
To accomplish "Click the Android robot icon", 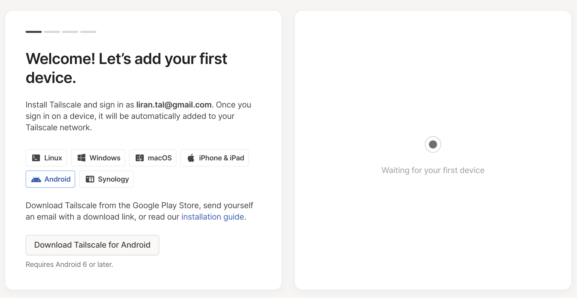I will coord(36,179).
